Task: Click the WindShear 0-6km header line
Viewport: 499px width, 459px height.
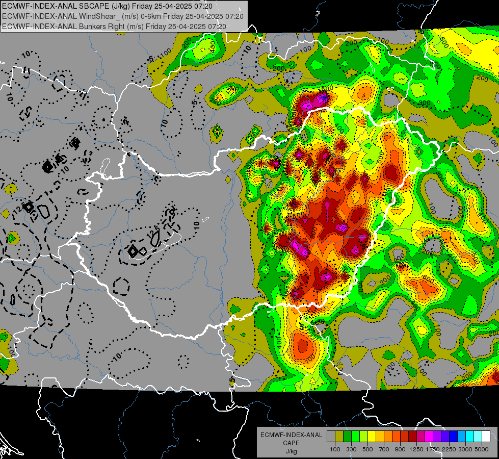Action: [123, 16]
